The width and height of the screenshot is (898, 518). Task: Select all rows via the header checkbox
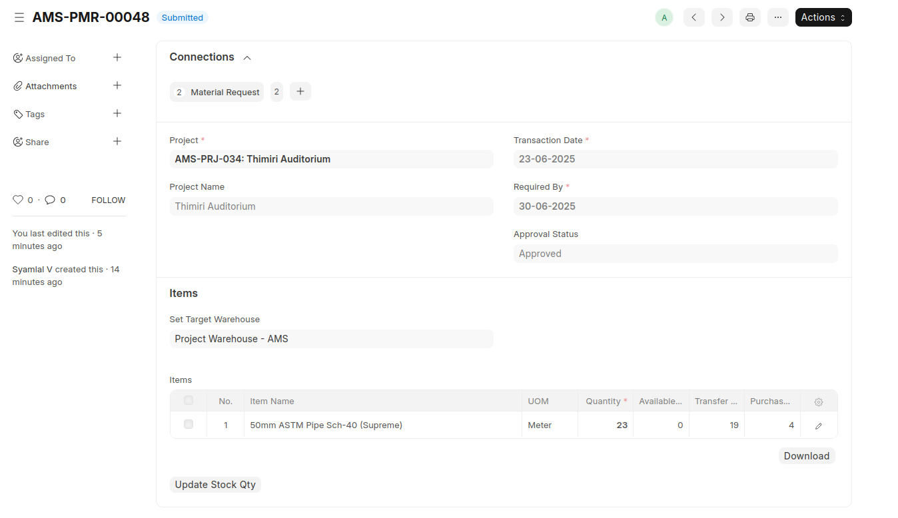click(x=189, y=400)
